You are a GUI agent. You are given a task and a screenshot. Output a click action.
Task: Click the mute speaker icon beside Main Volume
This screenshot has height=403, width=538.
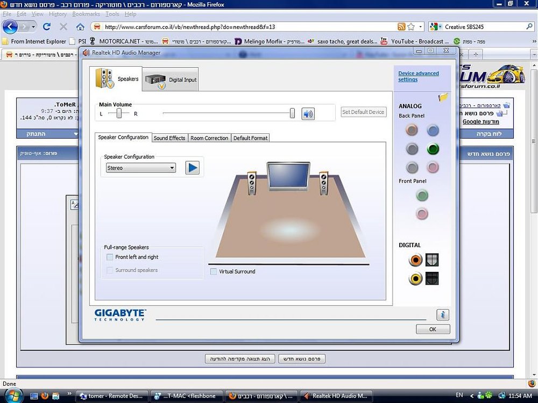click(308, 114)
